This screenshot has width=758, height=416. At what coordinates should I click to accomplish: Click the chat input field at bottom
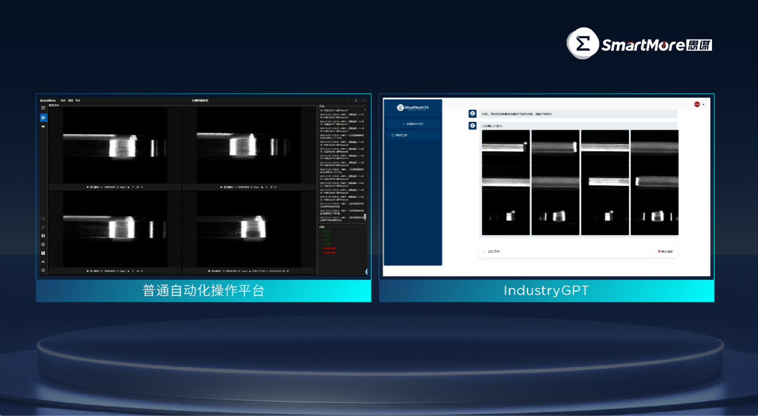(565, 252)
